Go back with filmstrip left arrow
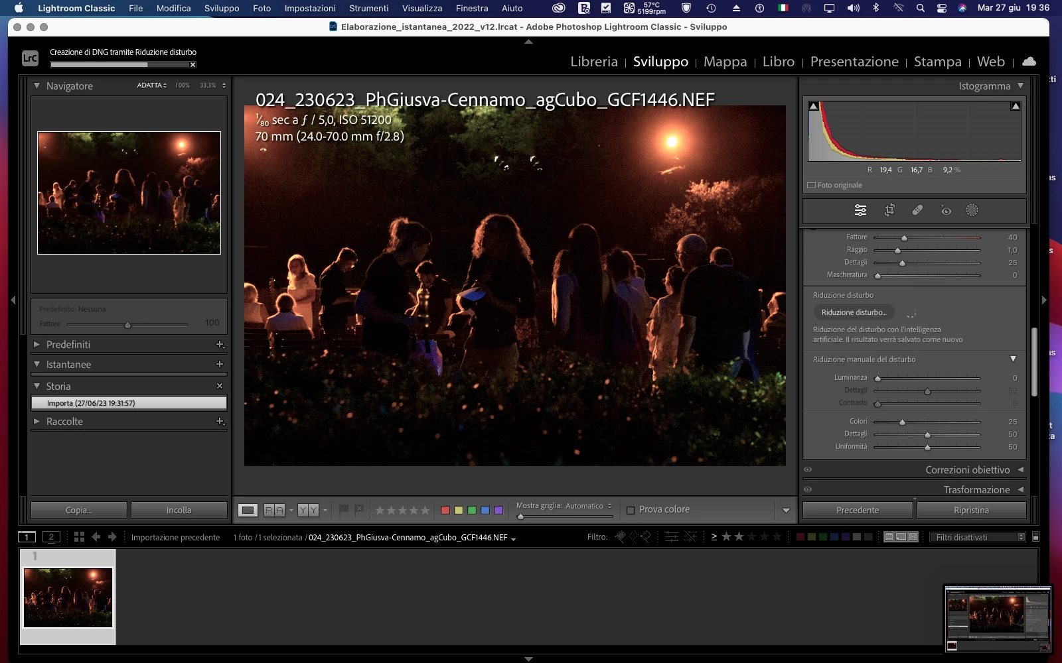Screen dimensions: 1062x663 pyautogui.click(x=96, y=537)
